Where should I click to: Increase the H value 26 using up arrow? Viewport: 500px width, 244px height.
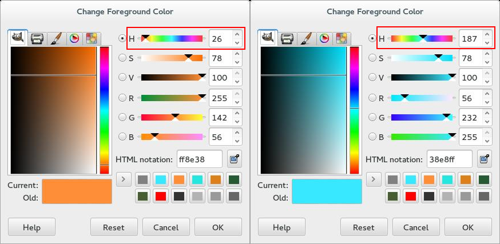(x=237, y=35)
